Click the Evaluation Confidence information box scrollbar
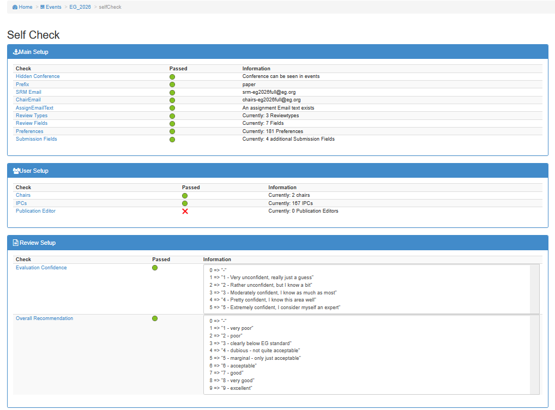555x410 pixels. coord(534,289)
